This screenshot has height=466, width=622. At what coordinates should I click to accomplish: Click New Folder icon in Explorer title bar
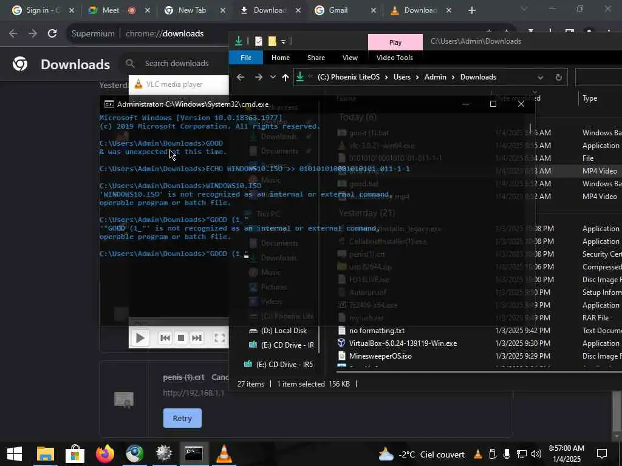[272, 41]
